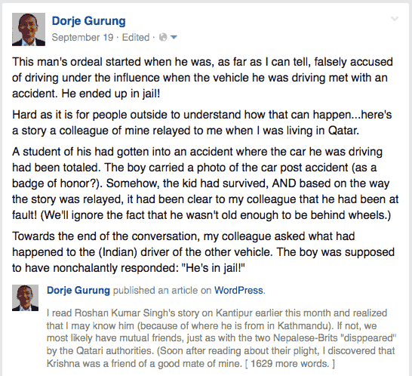View edit history via the Edited label

pyautogui.click(x=136, y=37)
